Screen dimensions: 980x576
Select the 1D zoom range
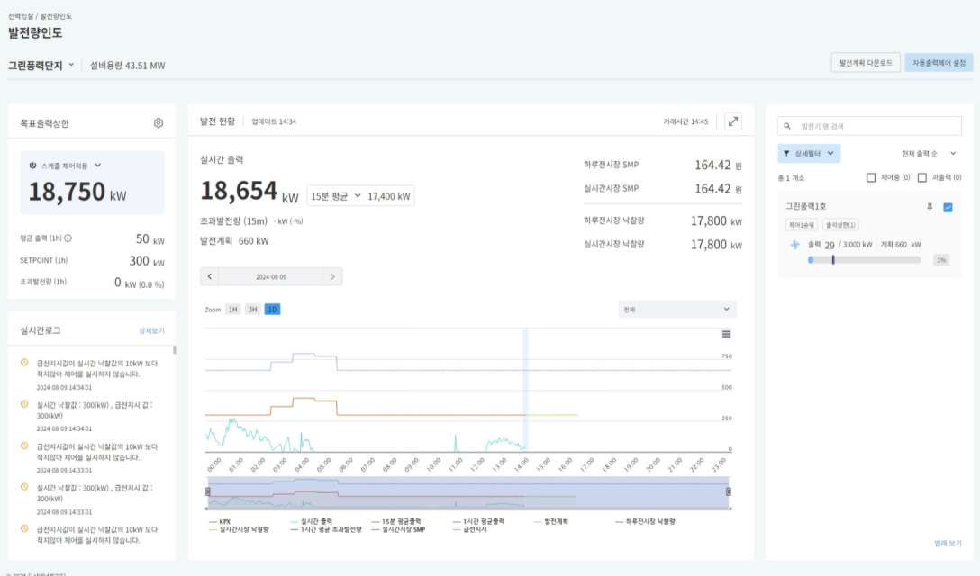tap(273, 310)
